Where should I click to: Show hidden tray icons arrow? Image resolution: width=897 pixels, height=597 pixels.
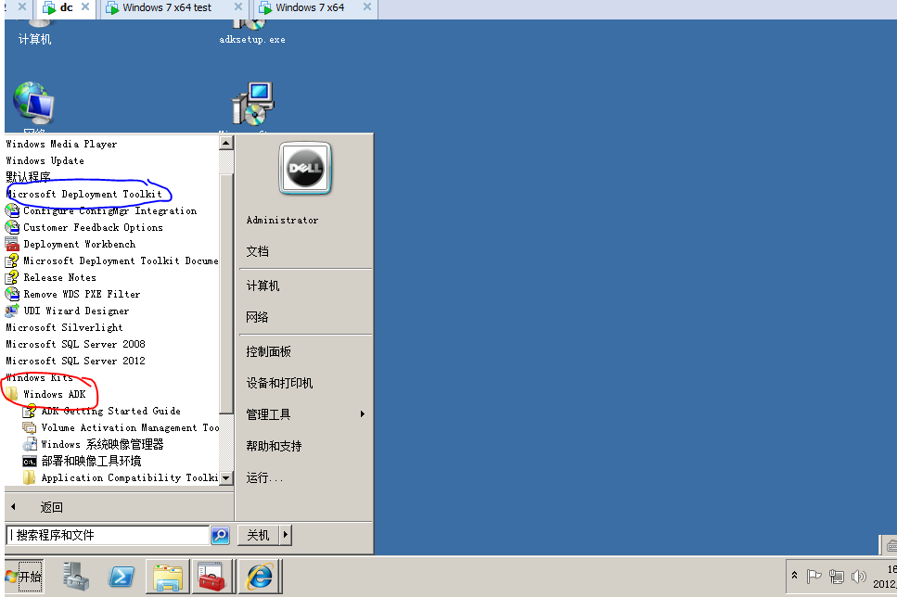[x=795, y=576]
